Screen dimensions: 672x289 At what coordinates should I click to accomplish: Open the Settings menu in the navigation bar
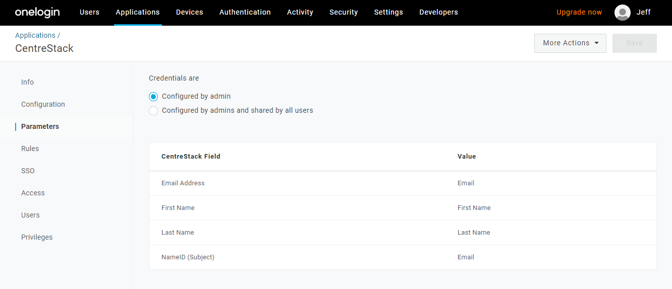[x=388, y=13]
